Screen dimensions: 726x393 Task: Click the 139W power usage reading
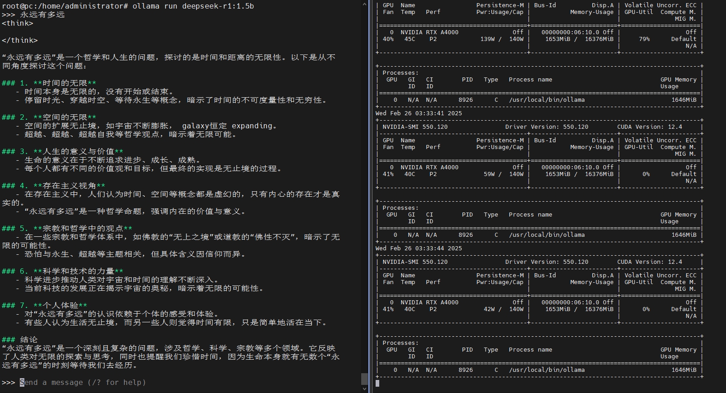point(487,39)
